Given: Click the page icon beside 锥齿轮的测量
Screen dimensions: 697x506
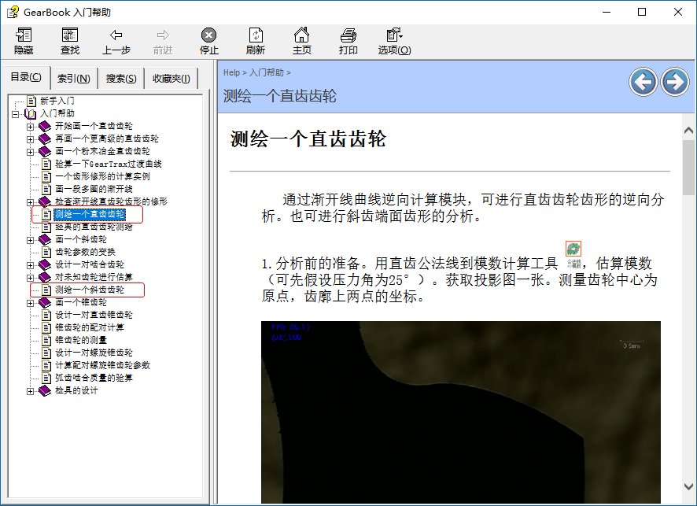Looking at the screenshot, I should [46, 340].
